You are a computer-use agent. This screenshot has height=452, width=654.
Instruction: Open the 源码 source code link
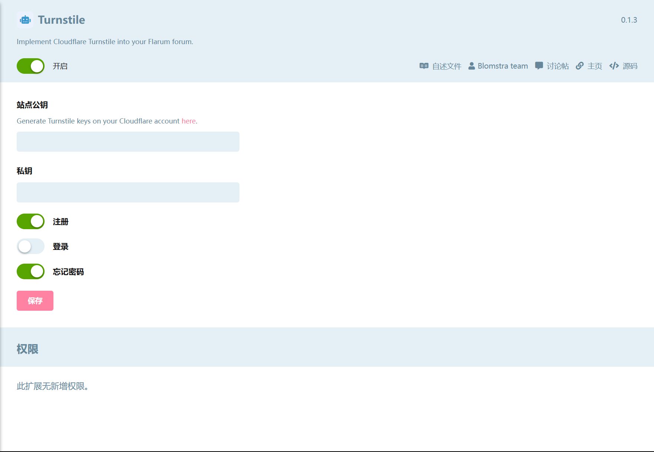(x=624, y=66)
